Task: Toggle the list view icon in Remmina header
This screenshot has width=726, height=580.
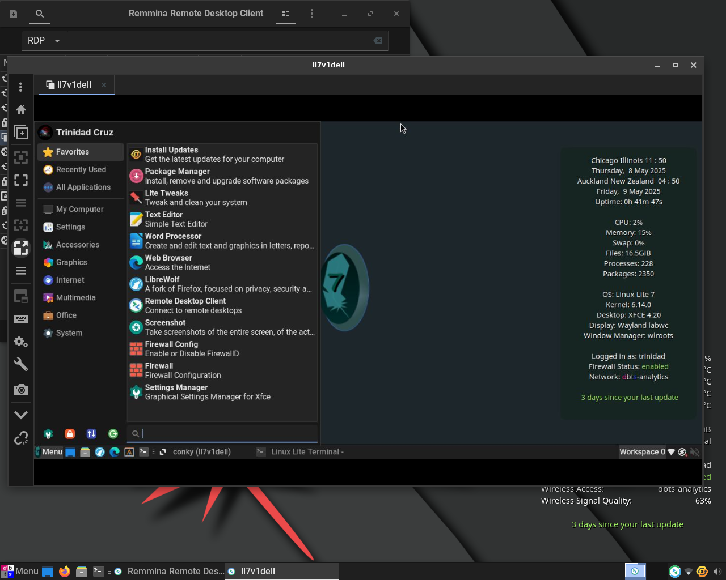Action: (286, 14)
